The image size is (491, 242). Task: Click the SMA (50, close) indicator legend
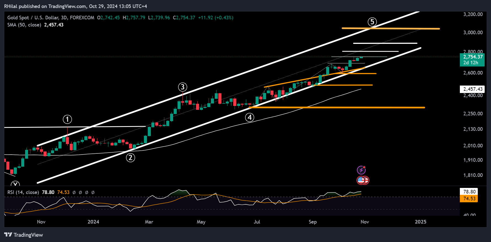coord(24,25)
